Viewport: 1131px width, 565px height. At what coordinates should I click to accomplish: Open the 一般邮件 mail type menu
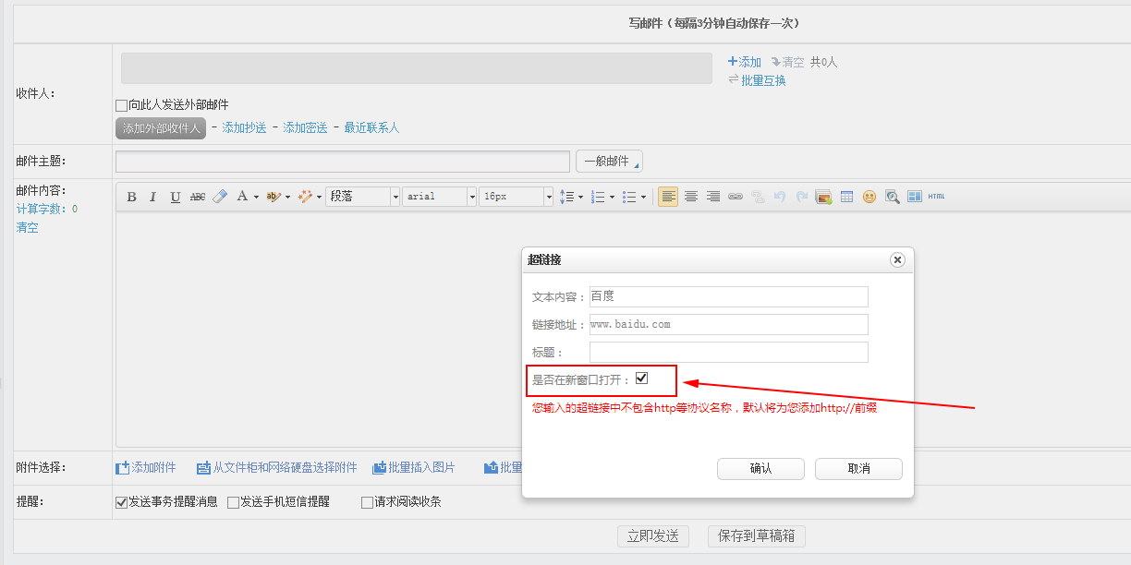pos(609,162)
